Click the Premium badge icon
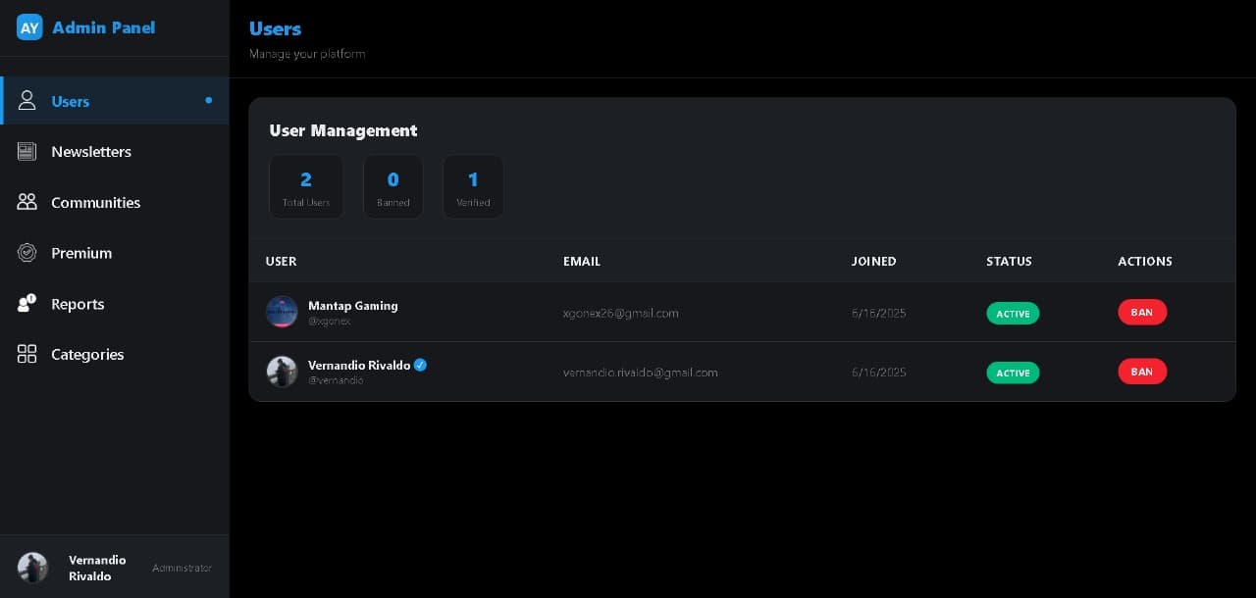The height and width of the screenshot is (598, 1256). click(27, 253)
